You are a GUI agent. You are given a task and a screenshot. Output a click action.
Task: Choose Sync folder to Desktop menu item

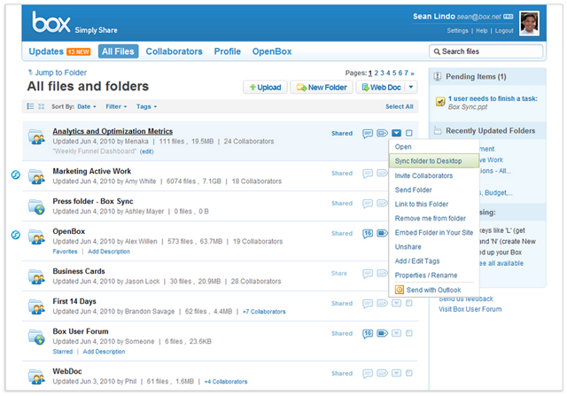point(434,161)
